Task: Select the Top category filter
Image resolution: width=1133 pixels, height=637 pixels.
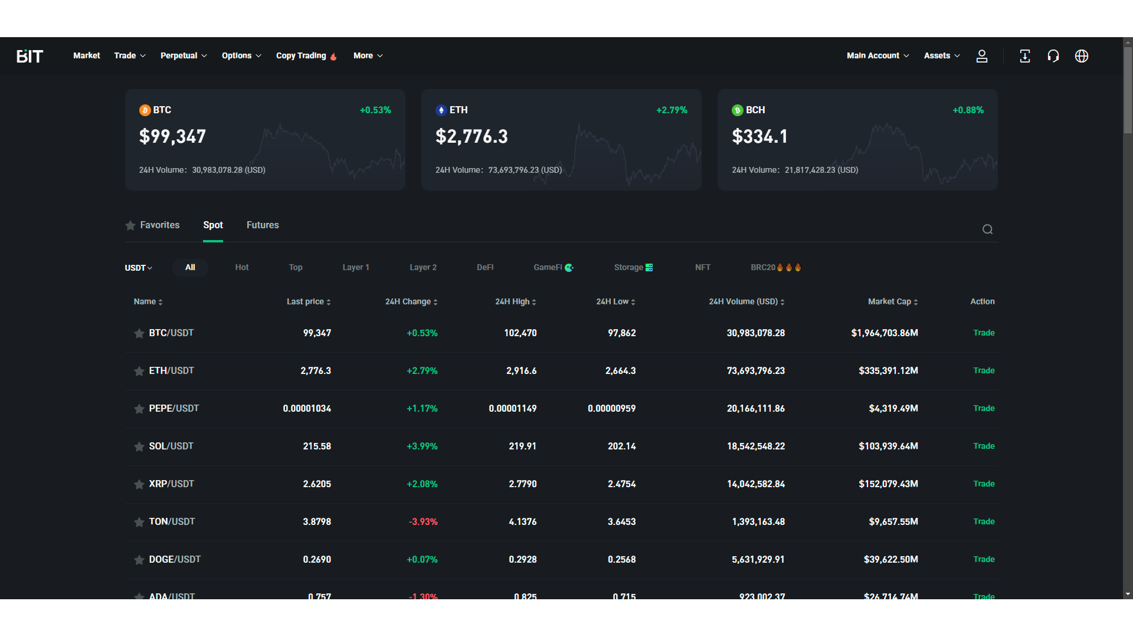Action: pyautogui.click(x=296, y=268)
